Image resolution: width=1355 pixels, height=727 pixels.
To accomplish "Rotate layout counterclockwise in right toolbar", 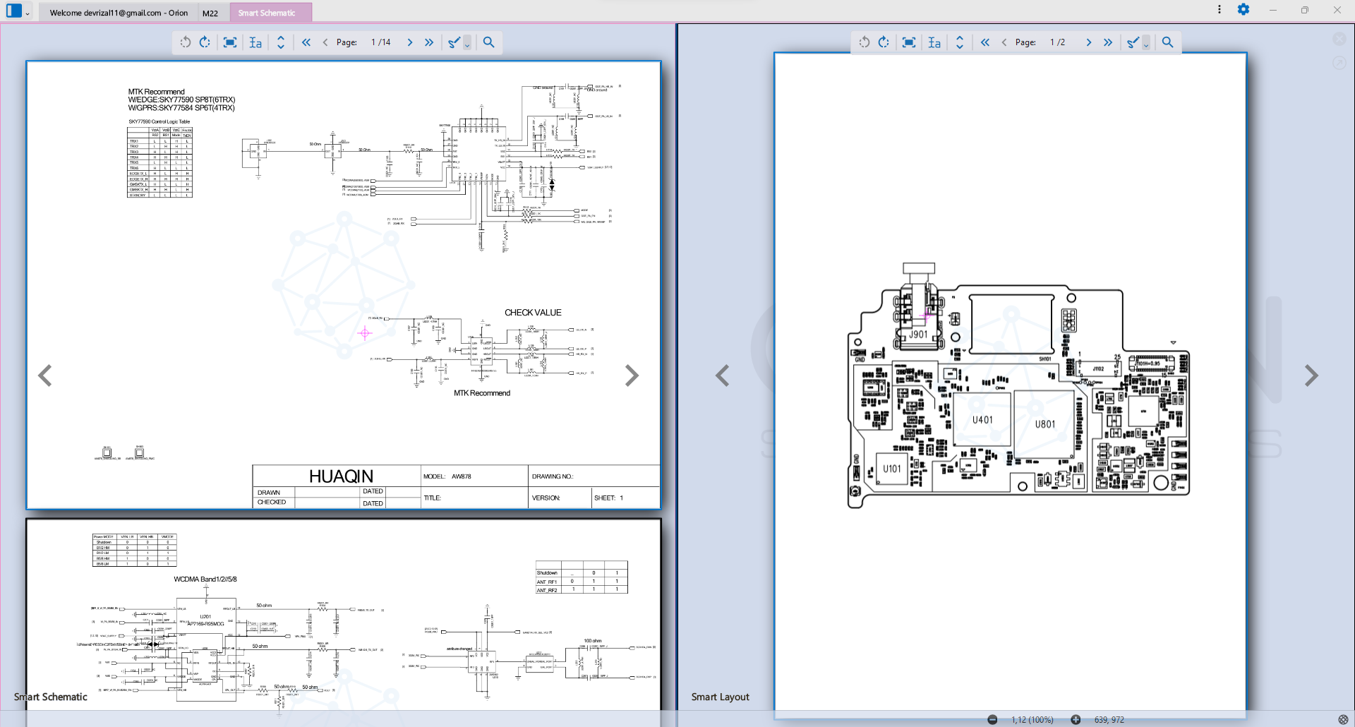I will click(865, 42).
